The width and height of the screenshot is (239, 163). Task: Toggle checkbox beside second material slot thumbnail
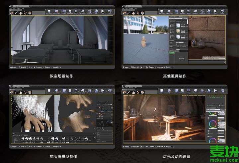coord(171,32)
